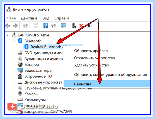Select the Встроенное ПО label
155x119 pixels.
(38, 76)
